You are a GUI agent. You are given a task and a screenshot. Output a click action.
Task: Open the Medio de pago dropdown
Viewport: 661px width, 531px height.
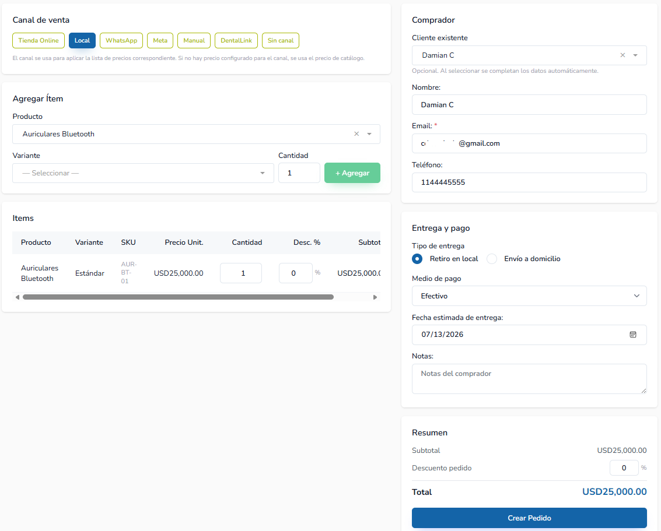click(529, 296)
